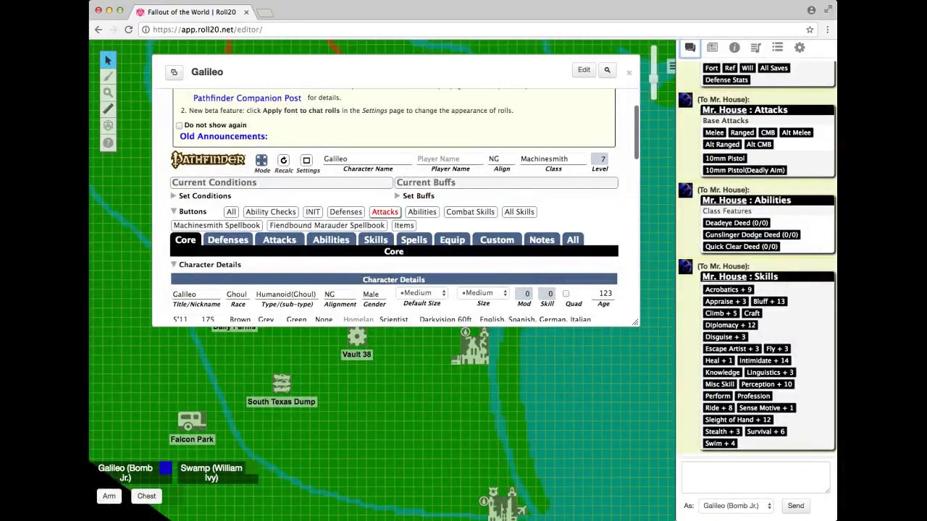The image size is (927, 521).
Task: Open the Journal tab icon
Action: tap(713, 47)
